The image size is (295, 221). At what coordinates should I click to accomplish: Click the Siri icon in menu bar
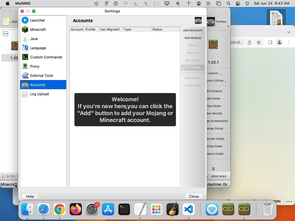coord(247,3)
